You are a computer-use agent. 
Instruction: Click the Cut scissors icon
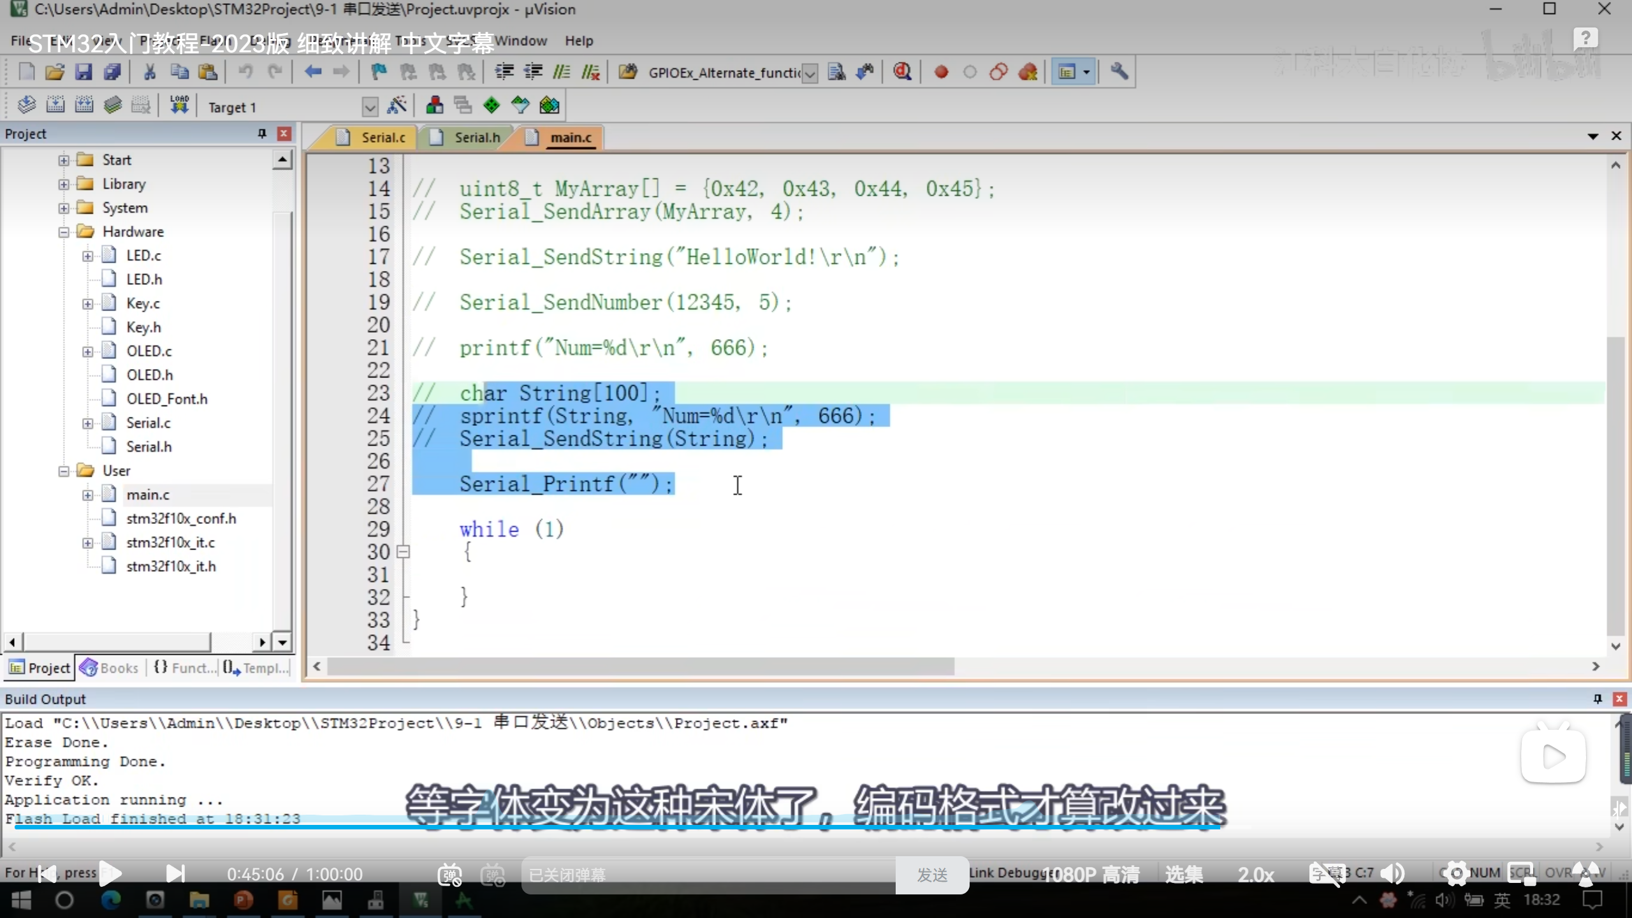150,72
